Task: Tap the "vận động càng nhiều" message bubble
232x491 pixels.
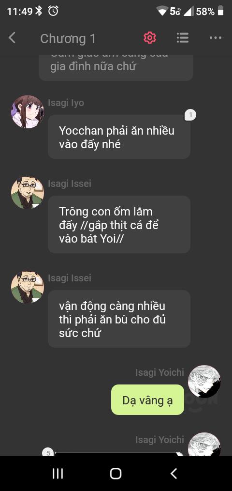Action: [x=119, y=319]
